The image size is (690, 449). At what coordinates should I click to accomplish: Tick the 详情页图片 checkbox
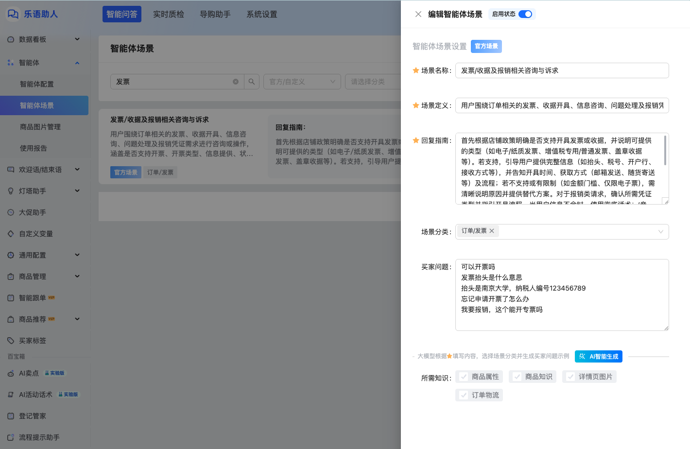[x=571, y=377]
